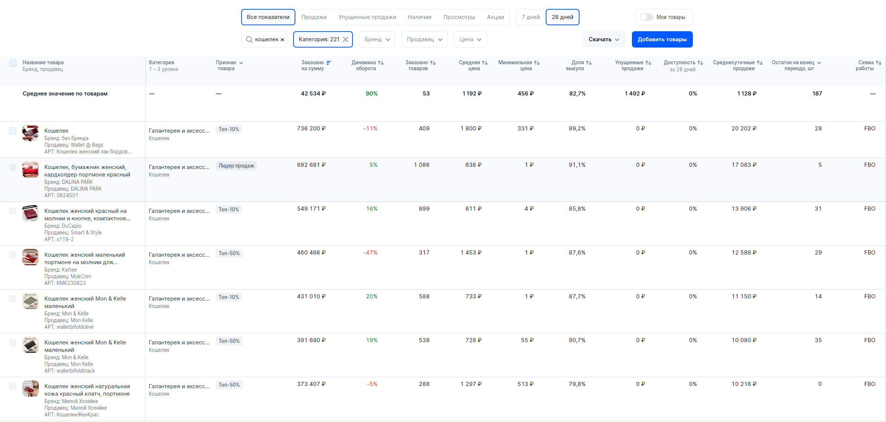Sort by Заказано на сумму column icon
Image resolution: width=886 pixels, height=422 pixels.
pyautogui.click(x=328, y=63)
